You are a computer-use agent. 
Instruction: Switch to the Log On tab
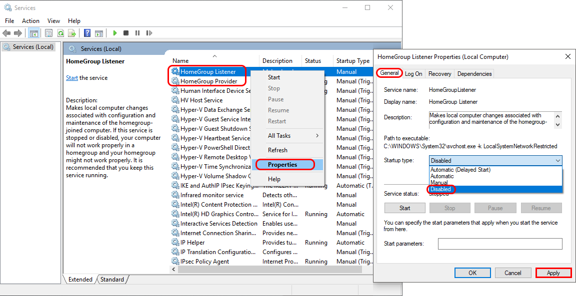tap(413, 74)
